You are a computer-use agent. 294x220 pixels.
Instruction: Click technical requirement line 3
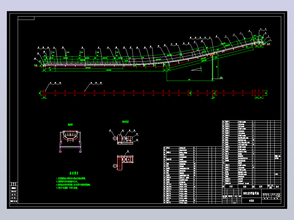[74, 185]
